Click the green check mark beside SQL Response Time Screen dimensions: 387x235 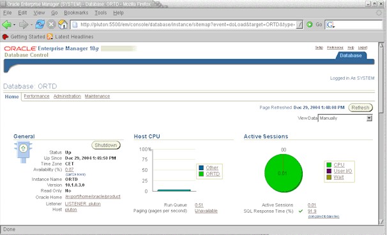tap(301, 211)
